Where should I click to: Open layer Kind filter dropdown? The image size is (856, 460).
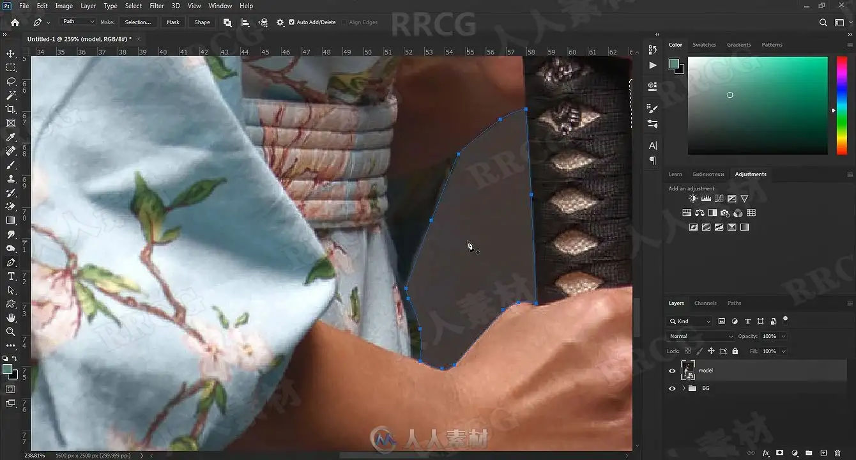[x=689, y=321]
